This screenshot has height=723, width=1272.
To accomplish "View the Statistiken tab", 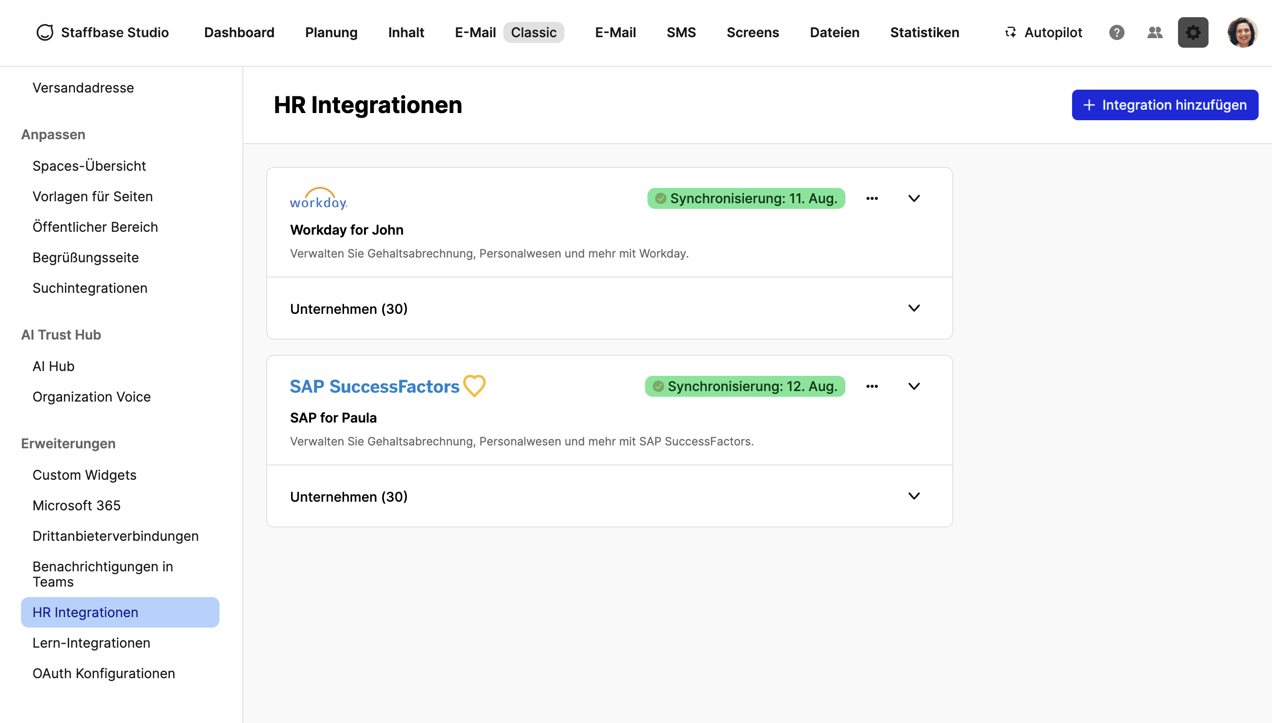I will coord(924,32).
